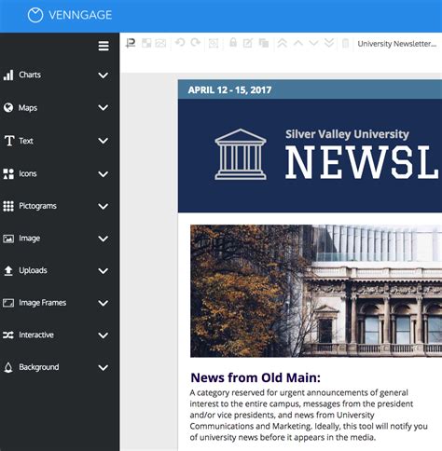Image resolution: width=442 pixels, height=451 pixels.
Task: Click the Charts bar graph icon
Action: click(8, 75)
